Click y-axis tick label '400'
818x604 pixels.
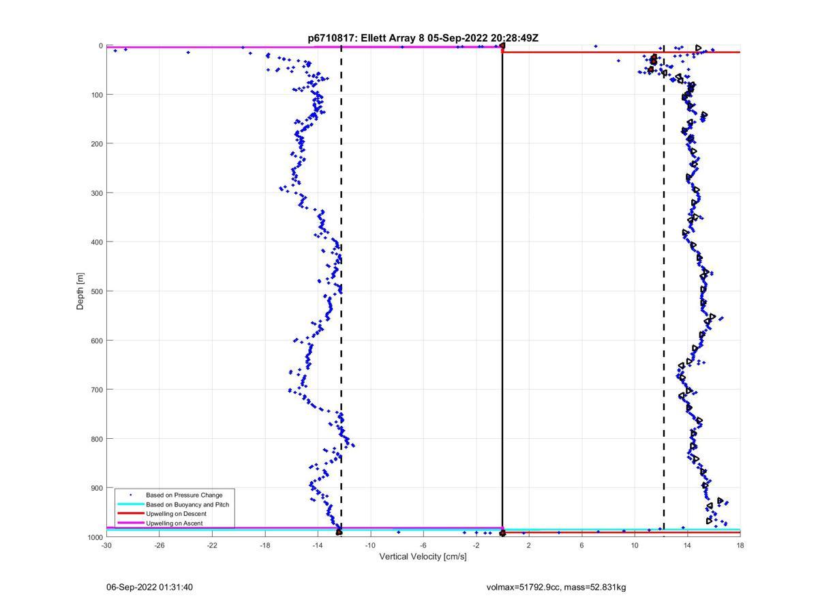point(97,242)
